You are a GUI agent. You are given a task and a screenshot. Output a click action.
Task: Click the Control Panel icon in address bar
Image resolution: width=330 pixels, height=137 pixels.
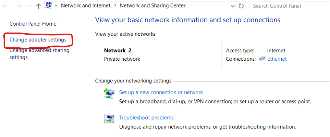49,5
